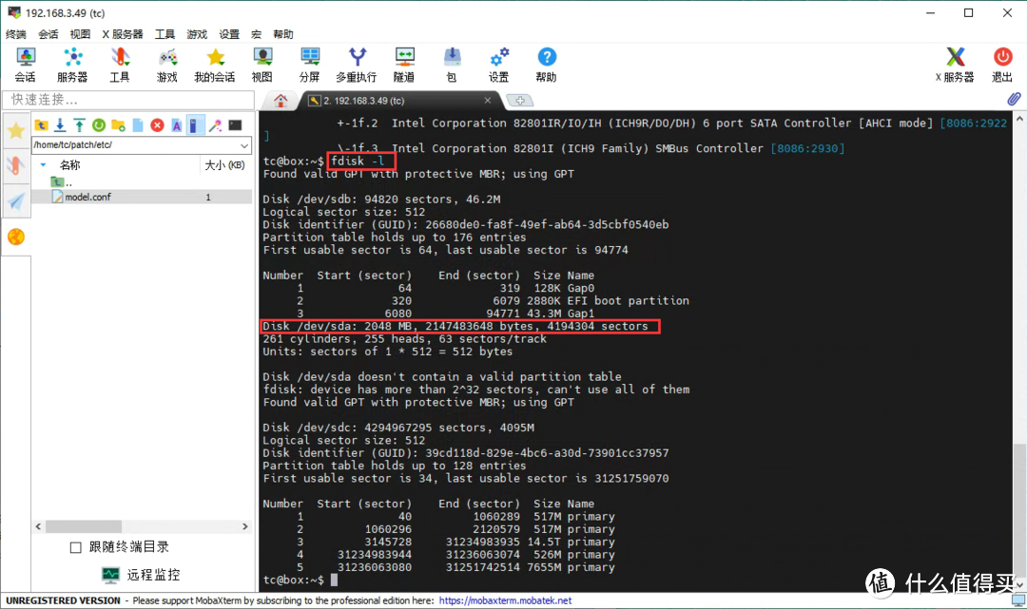Open the 会话 menu in menu bar
This screenshot has height=609, width=1027.
point(48,34)
